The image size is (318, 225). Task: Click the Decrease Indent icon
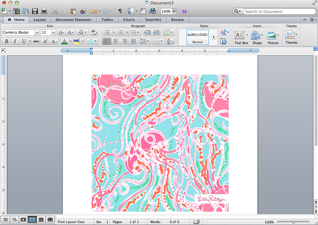click(x=147, y=32)
